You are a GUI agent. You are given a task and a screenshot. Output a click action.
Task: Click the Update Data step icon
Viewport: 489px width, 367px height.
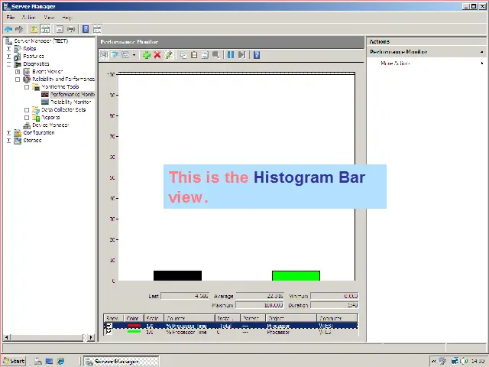click(x=241, y=55)
